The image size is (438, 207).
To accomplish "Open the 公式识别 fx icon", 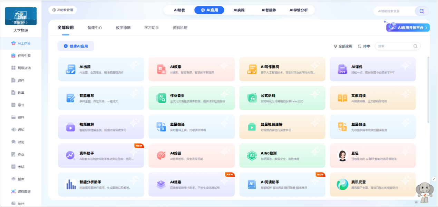I will pyautogui.click(x=252, y=98).
